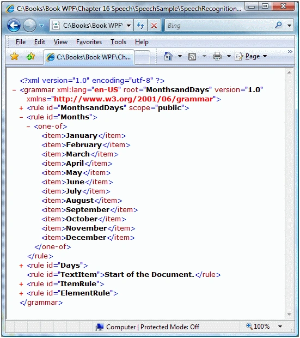This screenshot has height=338, width=300.
Task: Expand the Days rule node
Action: click(21, 265)
